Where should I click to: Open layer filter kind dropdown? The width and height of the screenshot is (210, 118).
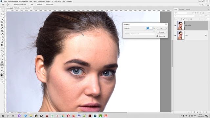[x=181, y=13]
